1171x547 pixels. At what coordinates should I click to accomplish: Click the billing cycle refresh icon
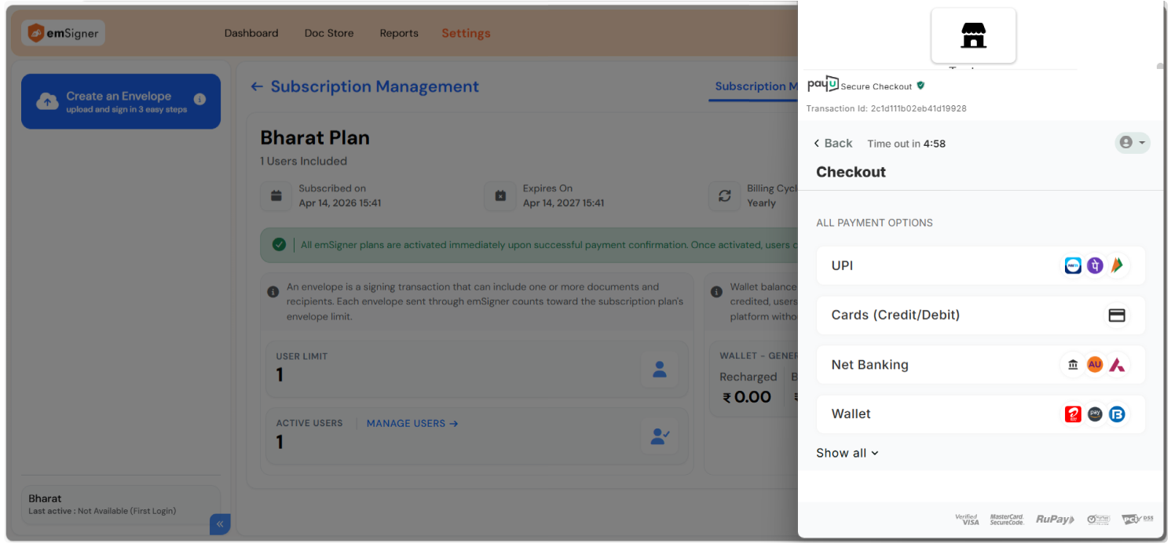click(x=724, y=196)
